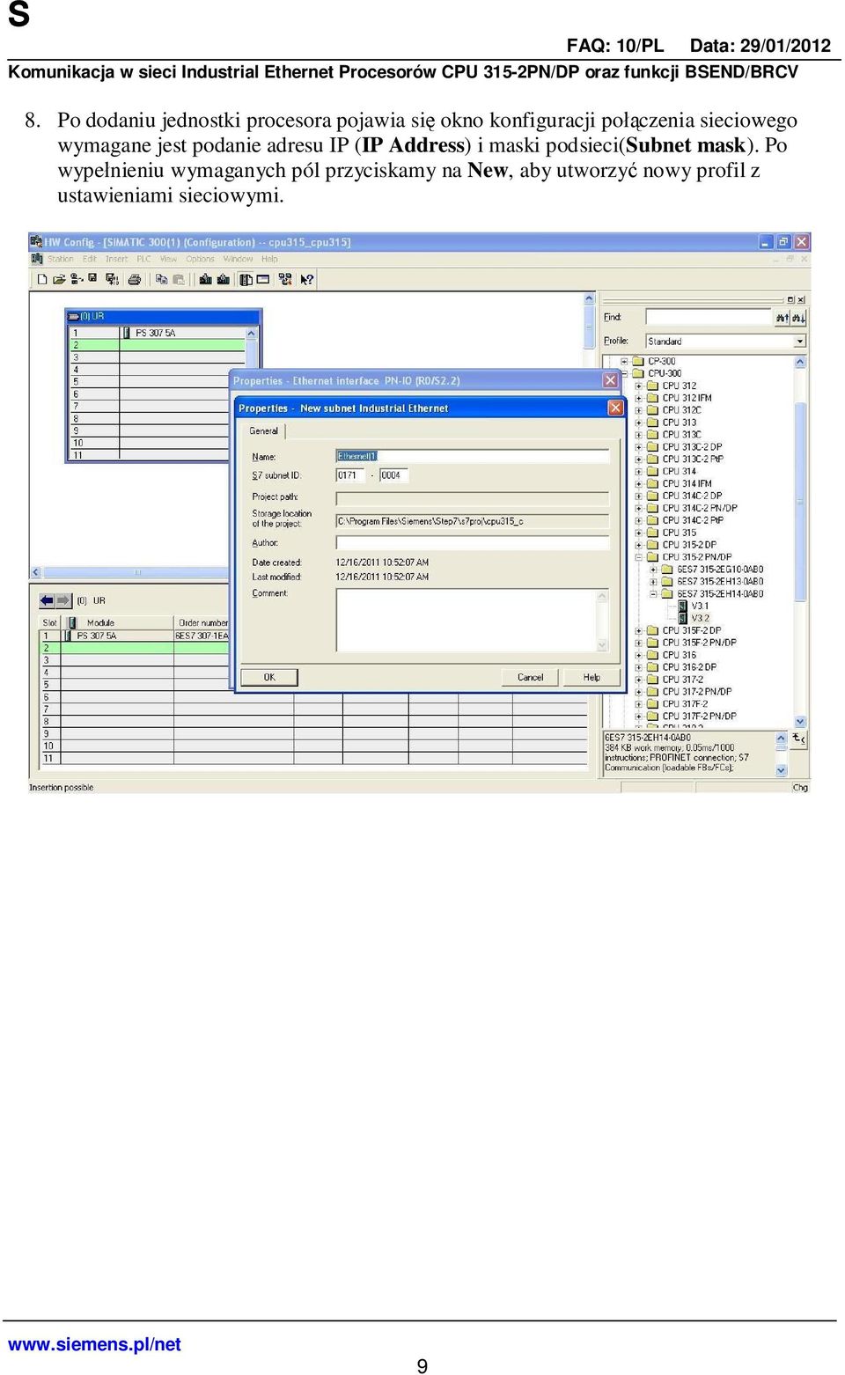
Task: Click the forward arrow above the slot table
Action: (62, 600)
